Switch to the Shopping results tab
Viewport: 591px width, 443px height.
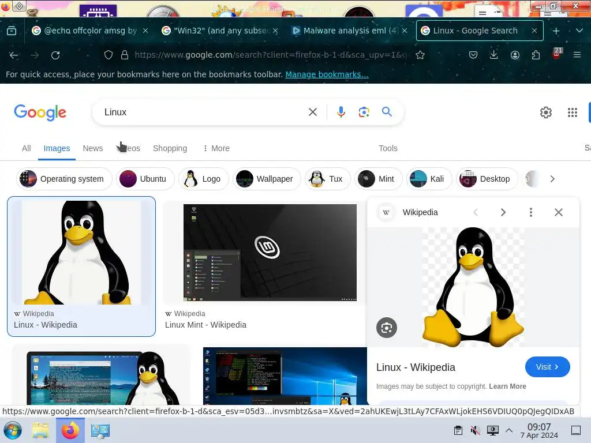point(170,148)
